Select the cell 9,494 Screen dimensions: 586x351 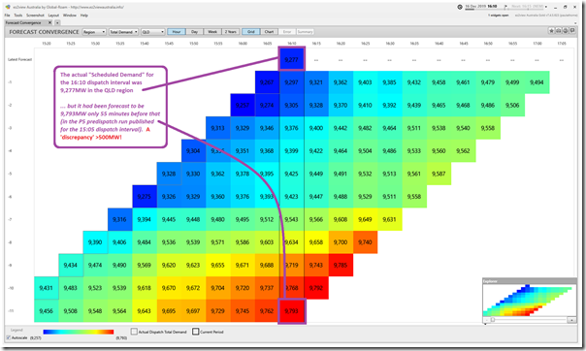[x=537, y=82]
